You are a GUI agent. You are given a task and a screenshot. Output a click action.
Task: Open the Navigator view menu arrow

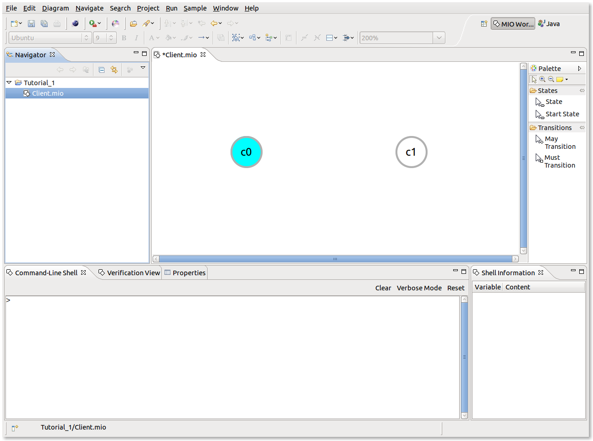click(143, 68)
